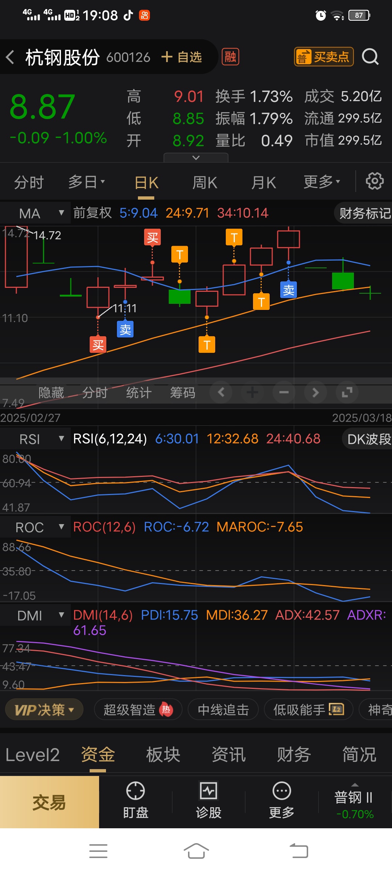The height and width of the screenshot is (874, 392).
Task: Open search with the magnifier icon
Action: (370, 57)
